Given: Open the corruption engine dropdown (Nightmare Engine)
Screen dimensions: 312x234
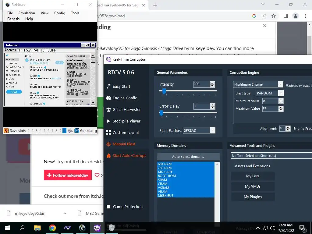Looking at the screenshot, I should [281, 84].
